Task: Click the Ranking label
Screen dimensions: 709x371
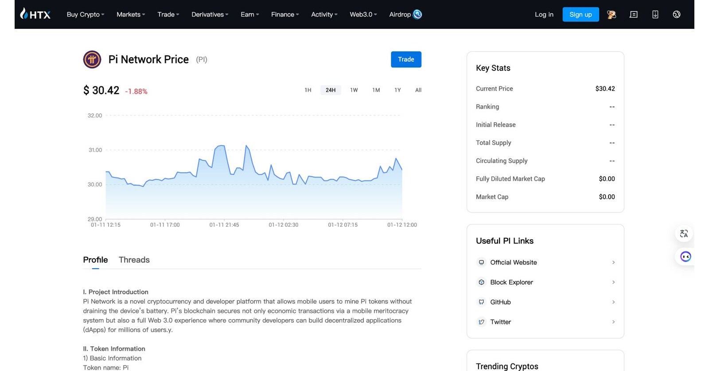Action: (487, 107)
